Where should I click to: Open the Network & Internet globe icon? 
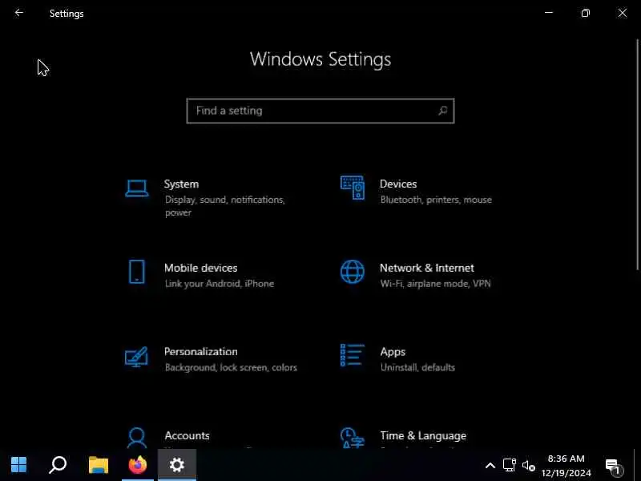(353, 272)
